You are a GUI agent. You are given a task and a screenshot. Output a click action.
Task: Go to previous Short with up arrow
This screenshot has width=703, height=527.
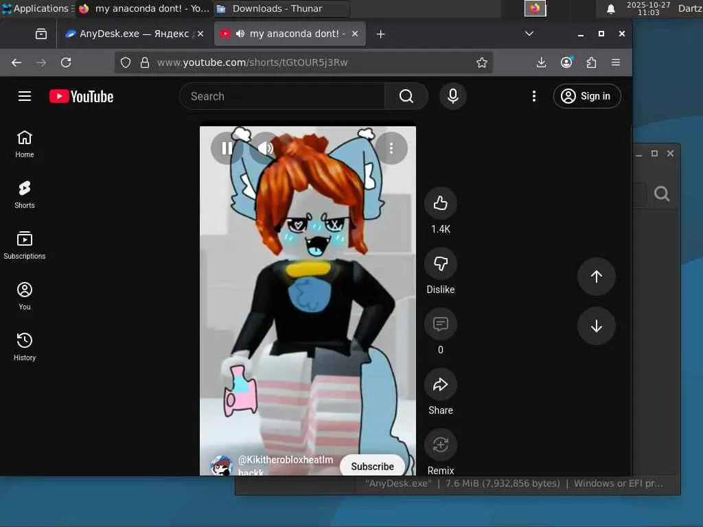click(x=597, y=277)
